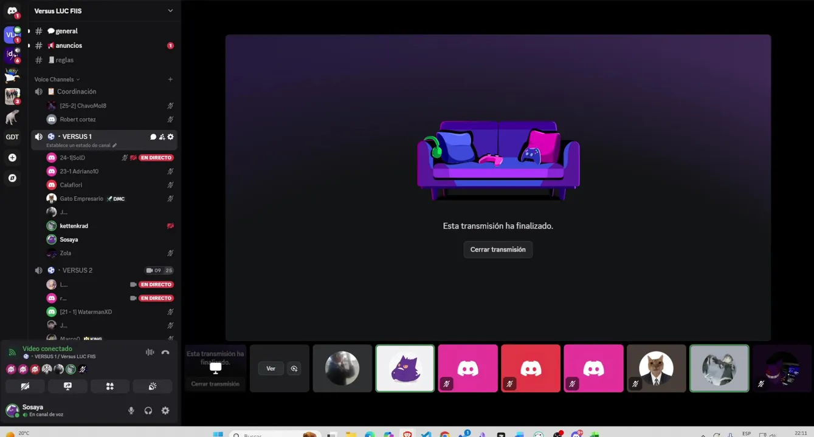Click the 09 camera count on VERSUS 2
The height and width of the screenshot is (437, 814).
154,271
